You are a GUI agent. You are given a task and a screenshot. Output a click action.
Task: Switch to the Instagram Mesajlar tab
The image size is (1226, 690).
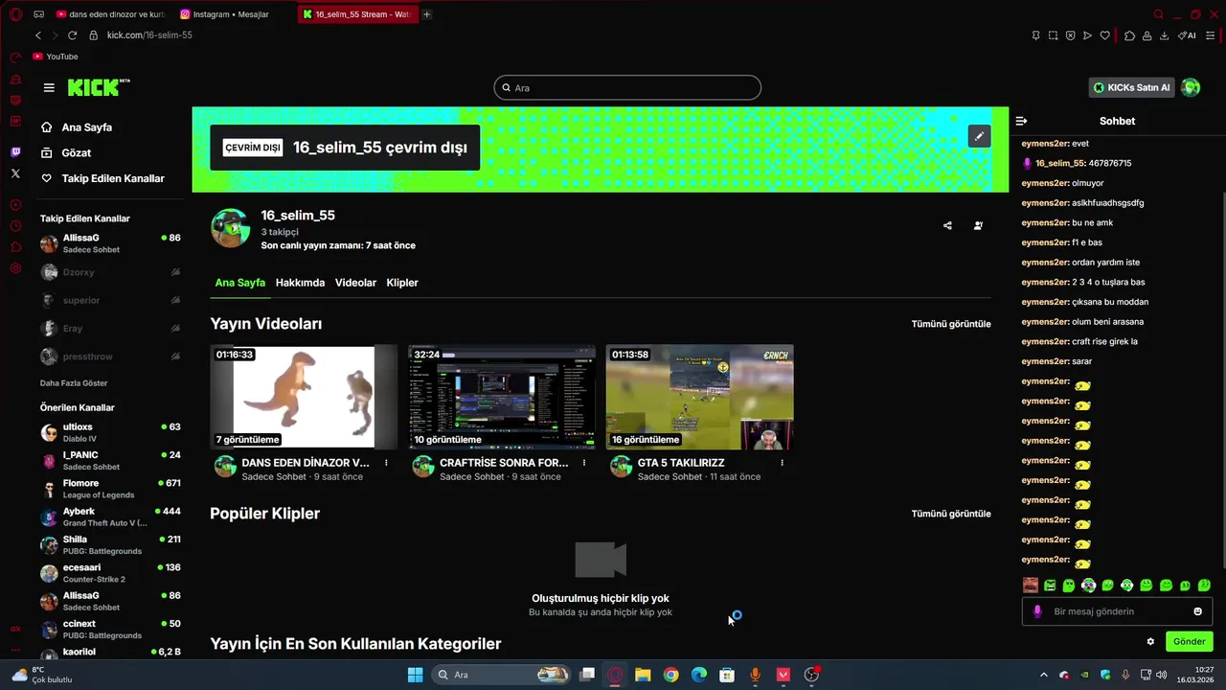tap(231, 14)
